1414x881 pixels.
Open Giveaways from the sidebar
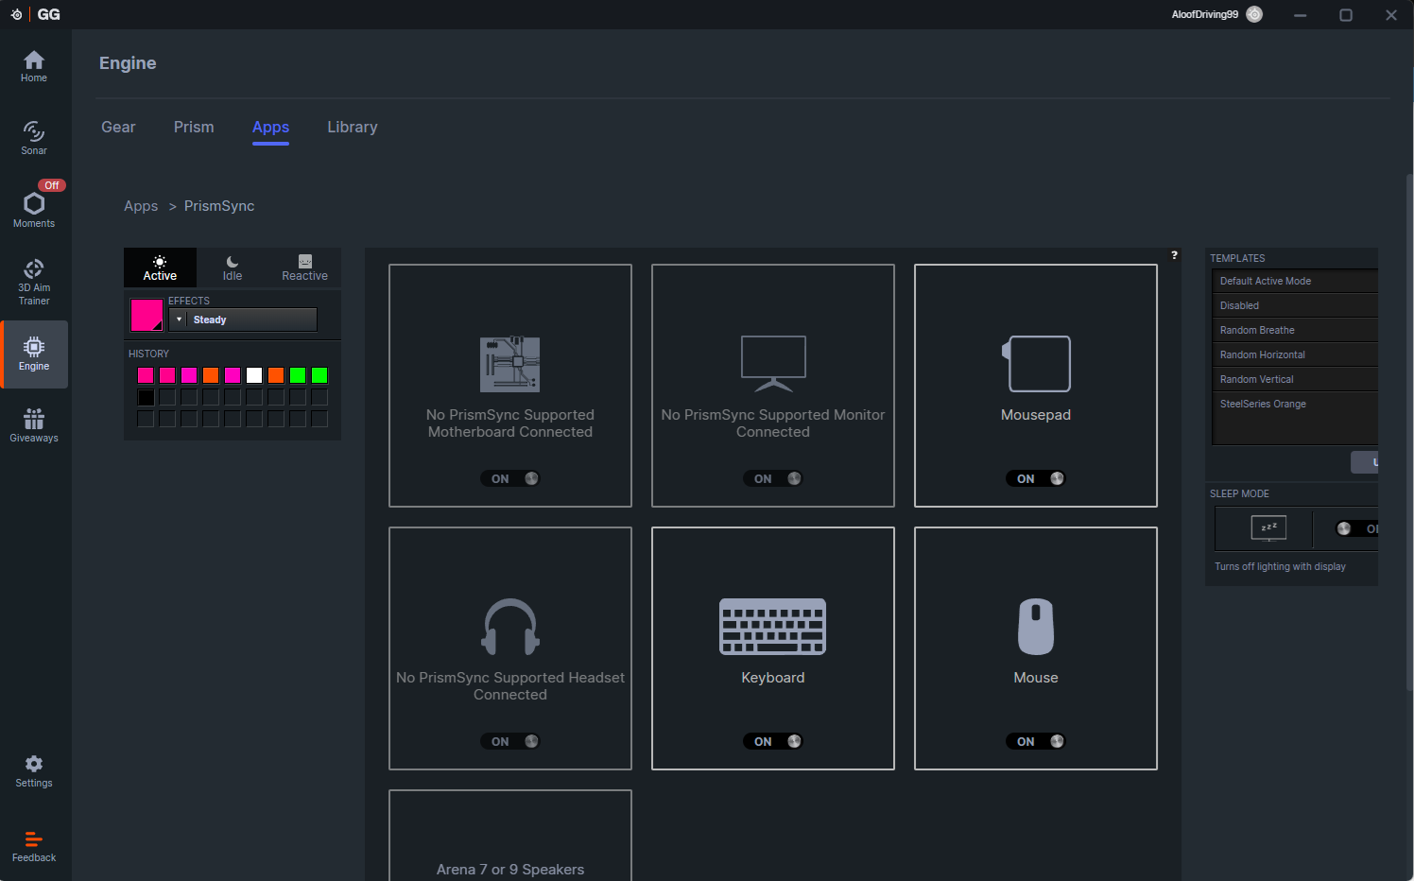tap(34, 425)
